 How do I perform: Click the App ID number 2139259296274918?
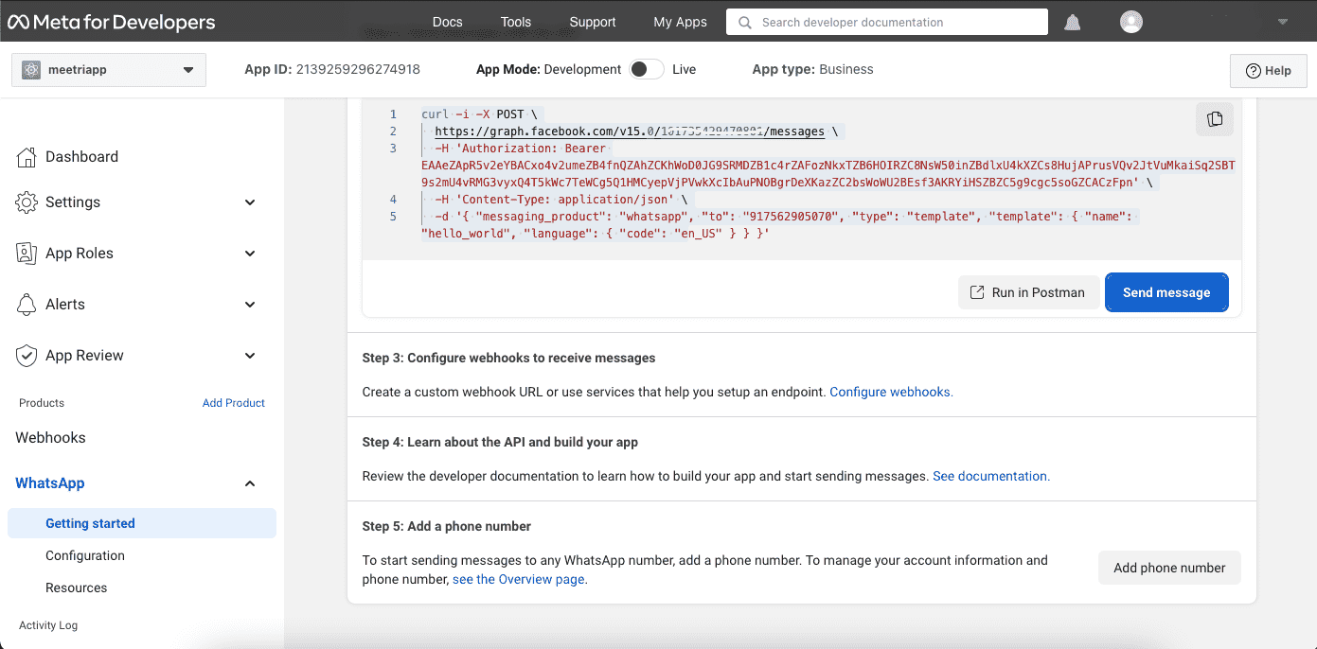358,69
